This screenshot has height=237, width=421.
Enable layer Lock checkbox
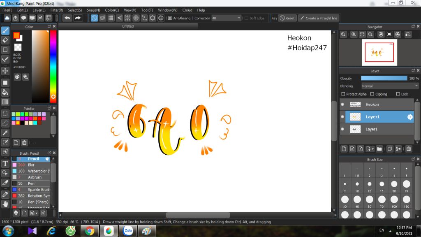[398, 94]
